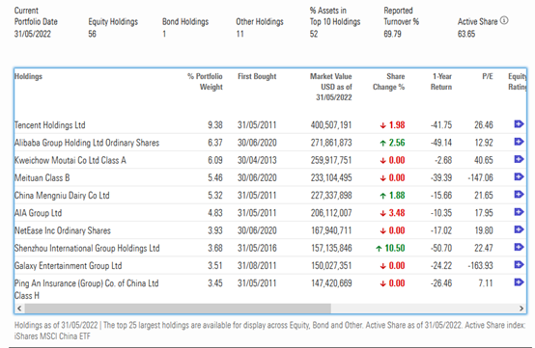Open equity rating icon for NetEase Inc

[x=519, y=229]
